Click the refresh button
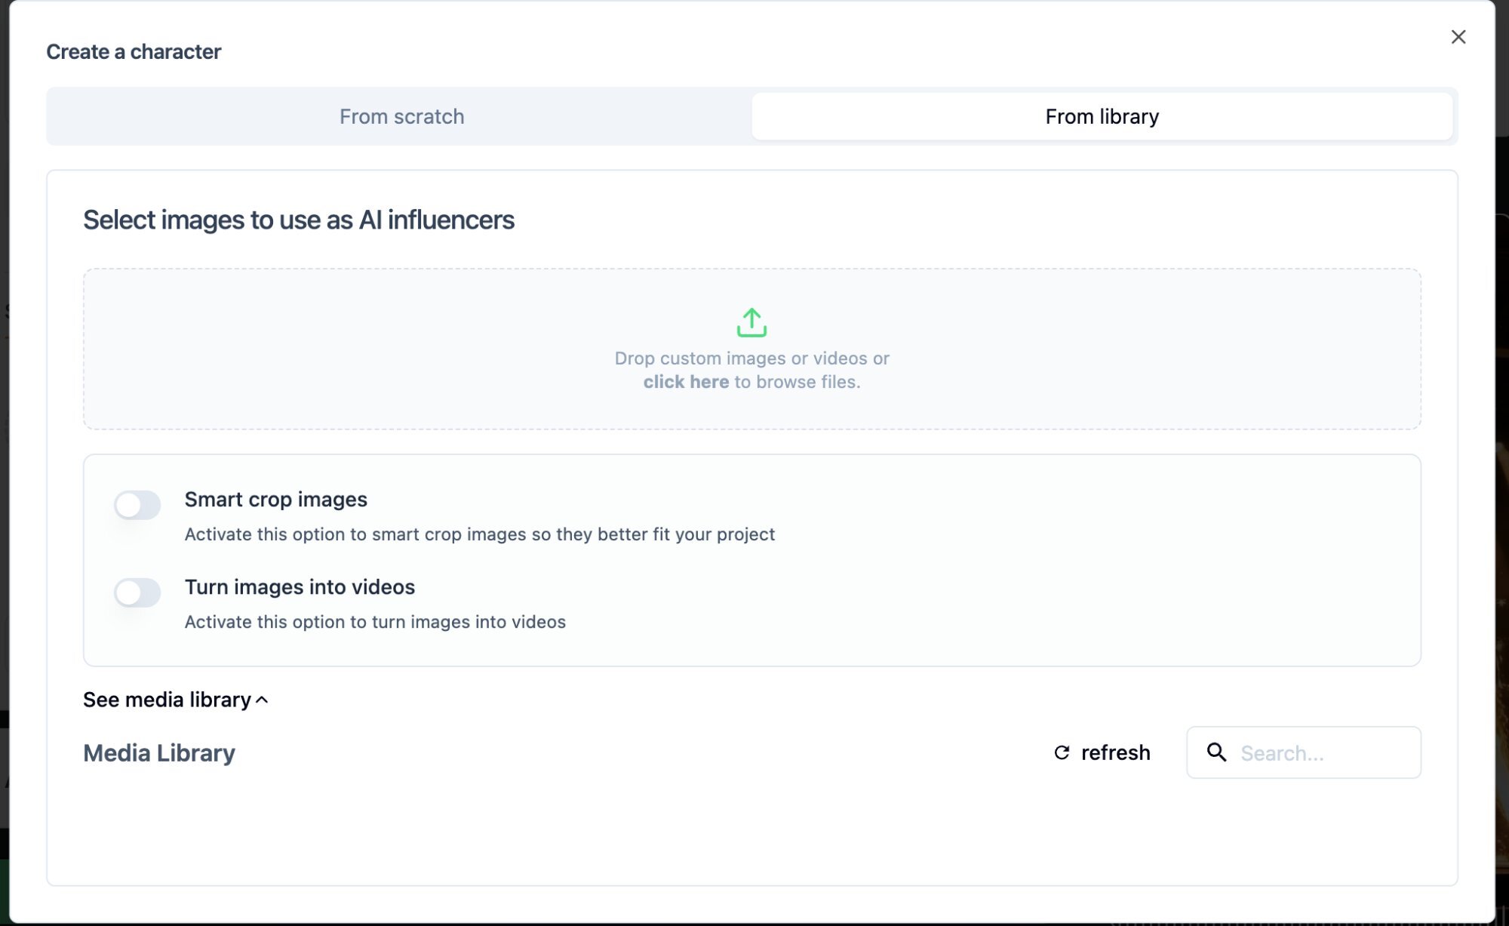This screenshot has height=926, width=1509. point(1101,752)
